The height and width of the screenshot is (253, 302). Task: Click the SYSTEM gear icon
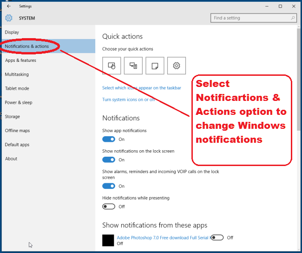coord(9,18)
